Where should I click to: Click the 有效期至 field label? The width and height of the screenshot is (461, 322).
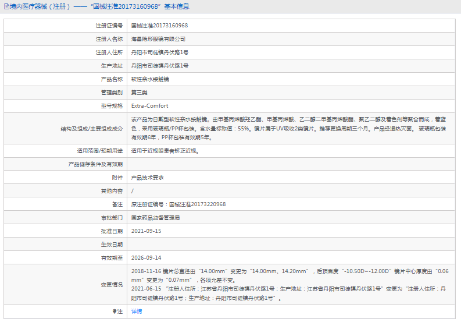(x=112, y=258)
